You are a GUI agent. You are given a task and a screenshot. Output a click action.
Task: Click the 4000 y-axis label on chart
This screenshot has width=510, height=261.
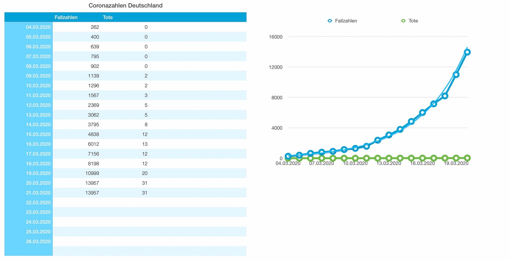(x=277, y=128)
